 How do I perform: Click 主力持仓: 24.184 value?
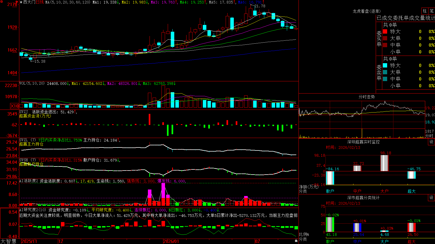click(100, 140)
